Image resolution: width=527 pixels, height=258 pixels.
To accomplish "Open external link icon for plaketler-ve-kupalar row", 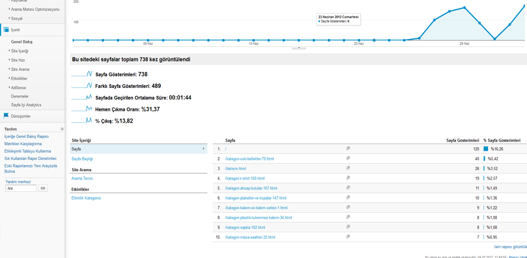I will [348, 197].
